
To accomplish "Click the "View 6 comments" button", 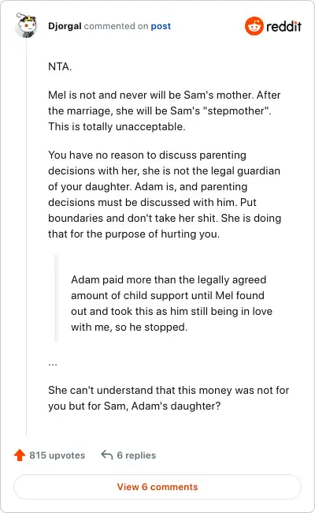I will 157,487.
